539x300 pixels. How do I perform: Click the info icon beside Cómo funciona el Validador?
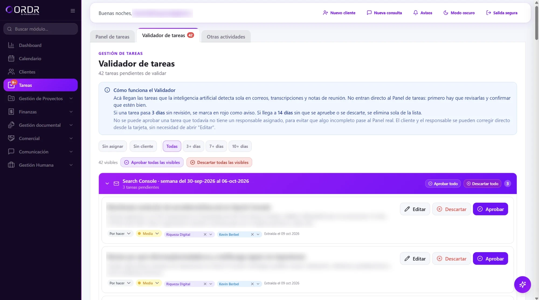pos(107,90)
